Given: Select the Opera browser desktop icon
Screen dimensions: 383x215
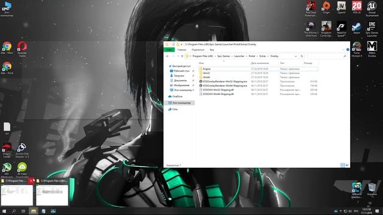Looking at the screenshot, I should click(22, 49).
